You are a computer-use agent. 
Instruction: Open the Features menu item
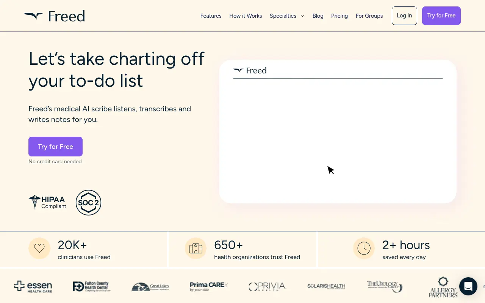(211, 16)
